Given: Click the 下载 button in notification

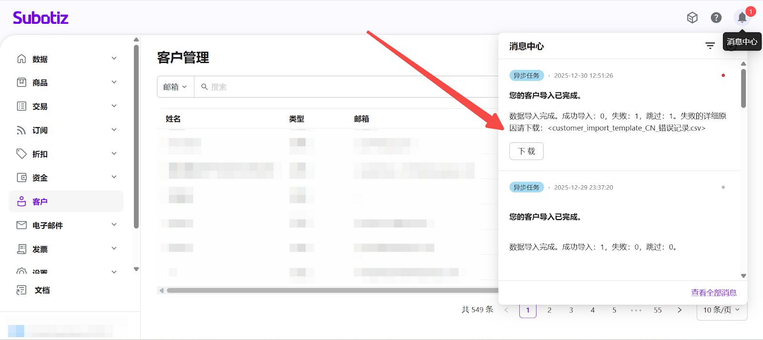Looking at the screenshot, I should [526, 151].
